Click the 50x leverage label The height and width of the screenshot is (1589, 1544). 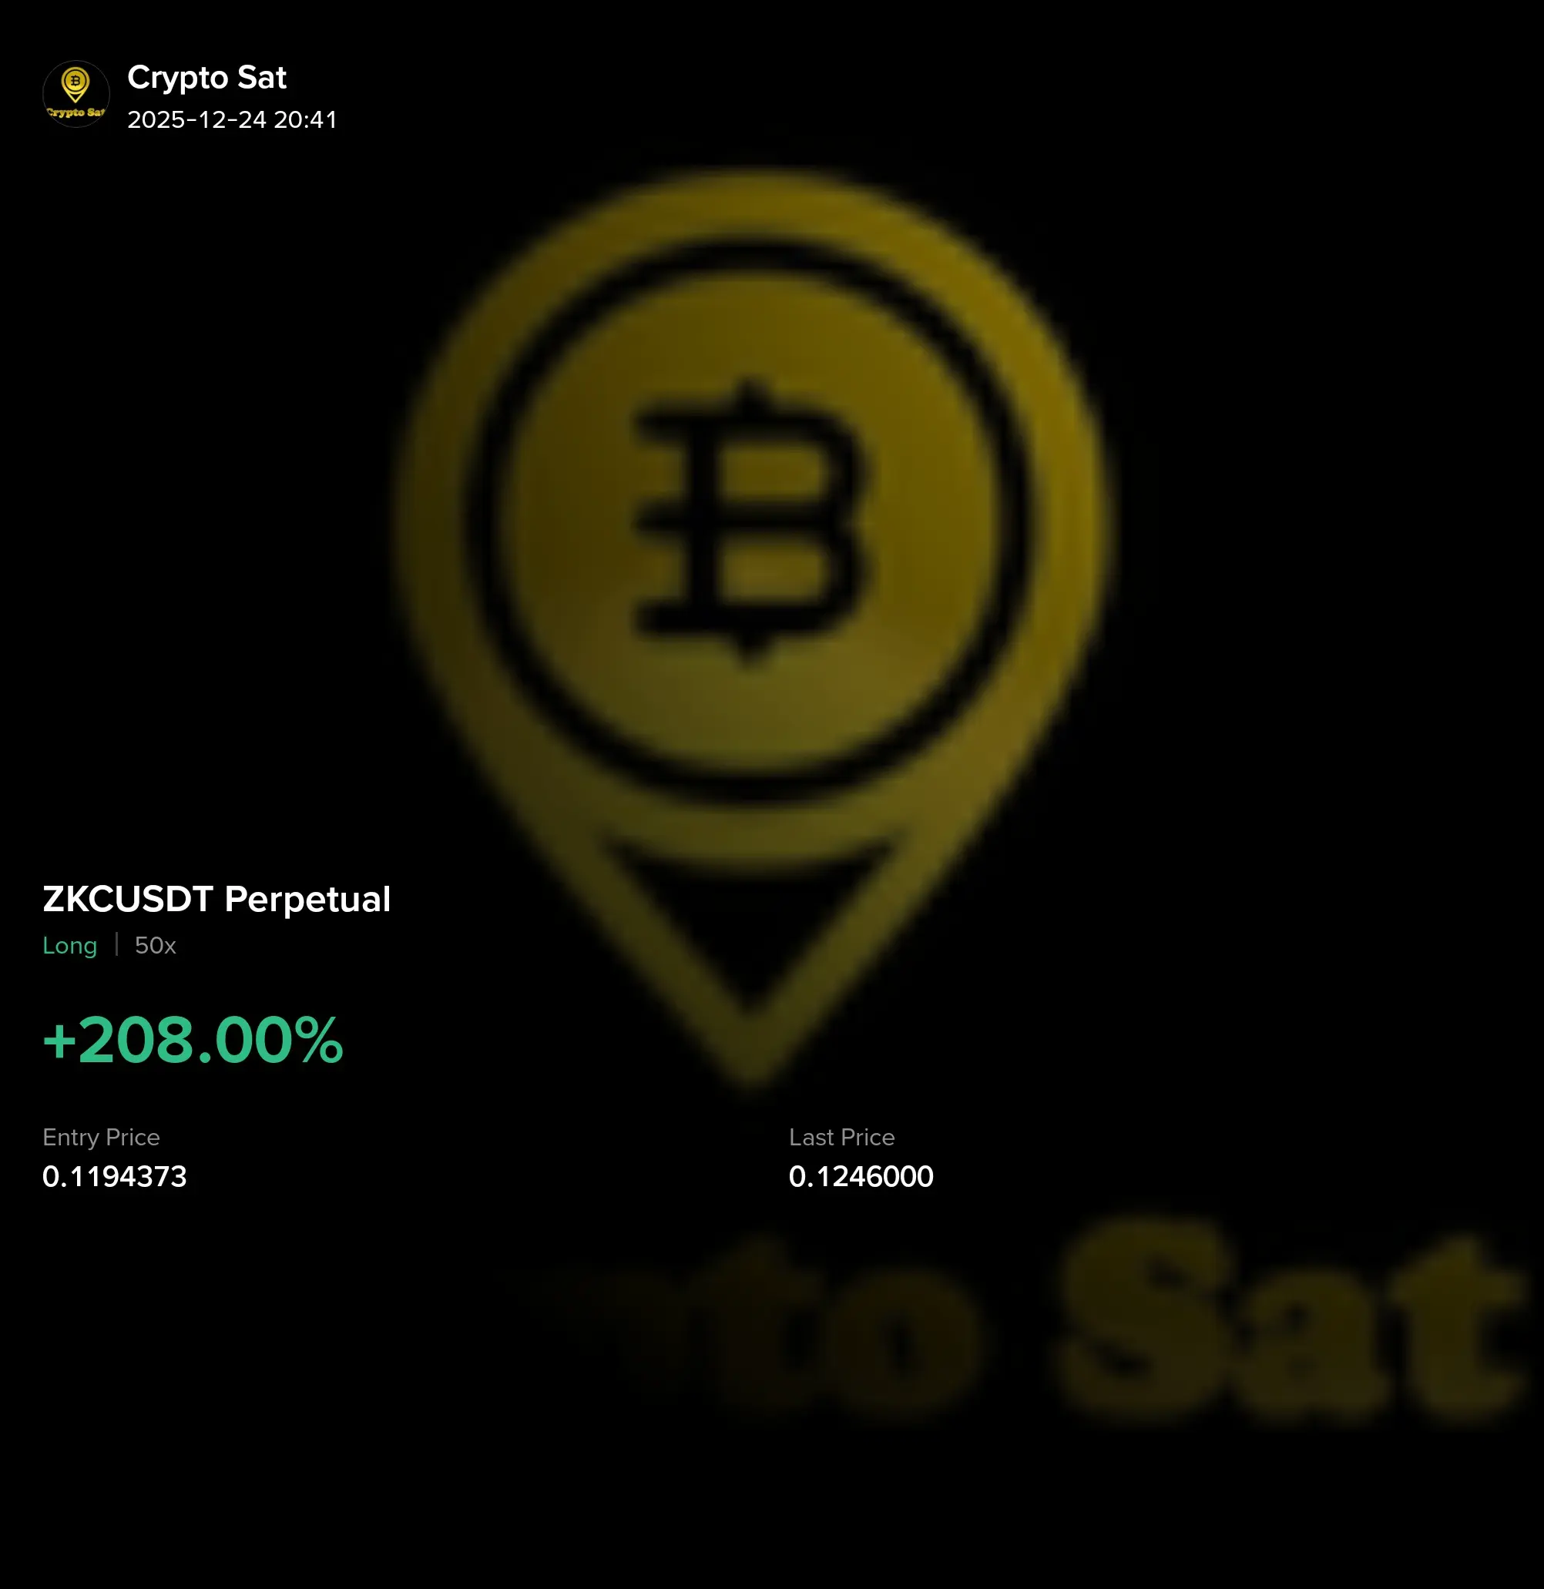155,945
